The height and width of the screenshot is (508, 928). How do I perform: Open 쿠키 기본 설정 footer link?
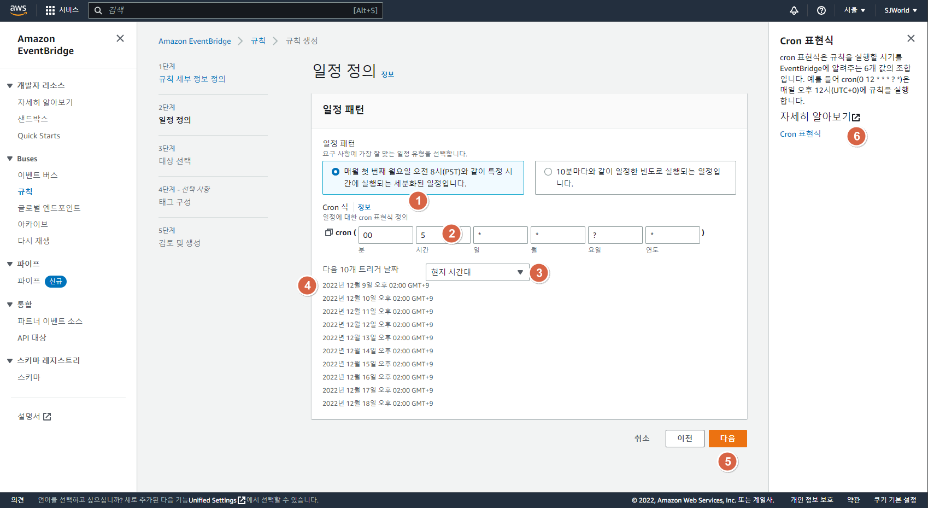click(x=895, y=500)
